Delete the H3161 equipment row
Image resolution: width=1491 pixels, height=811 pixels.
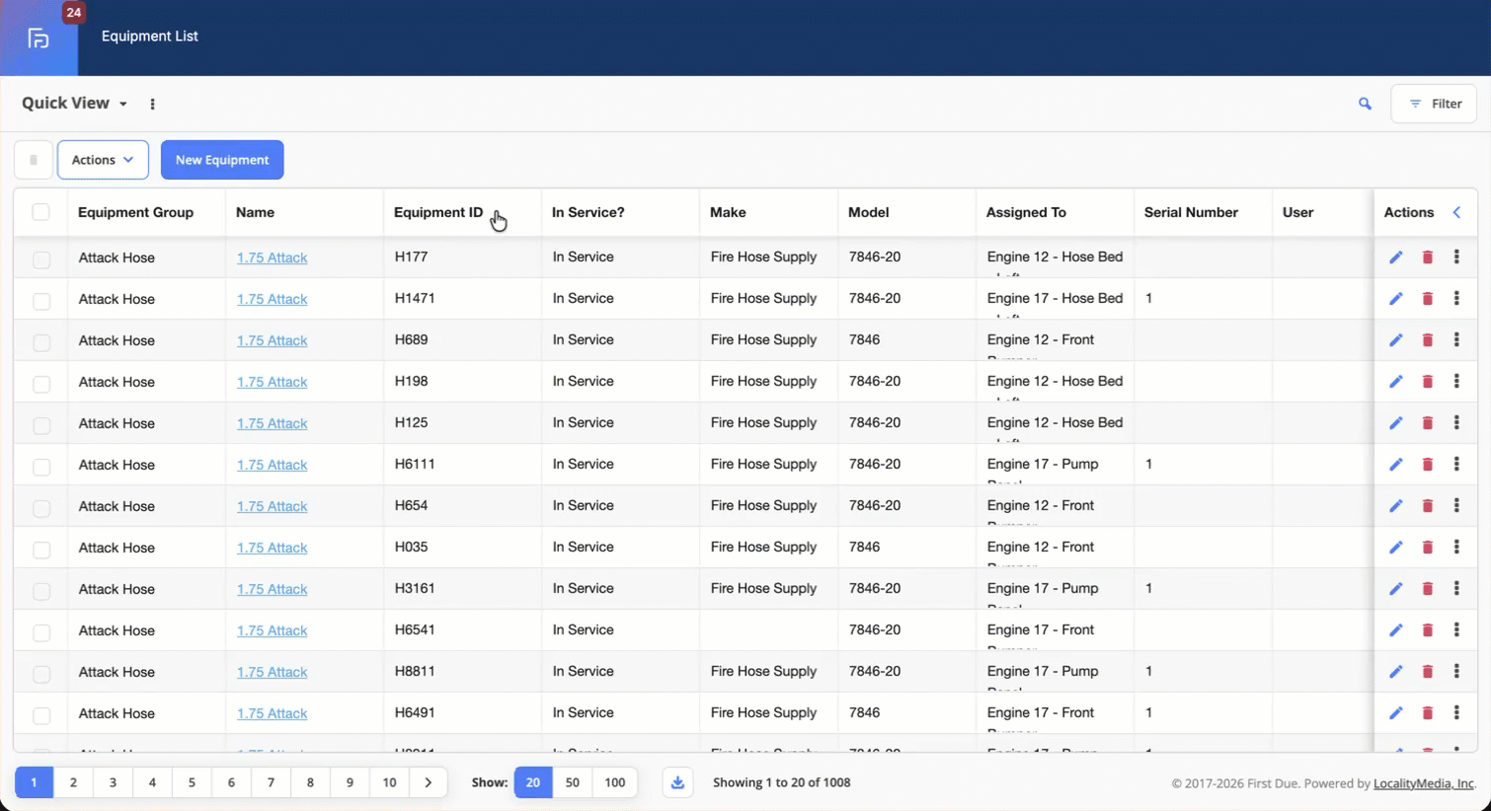point(1427,589)
